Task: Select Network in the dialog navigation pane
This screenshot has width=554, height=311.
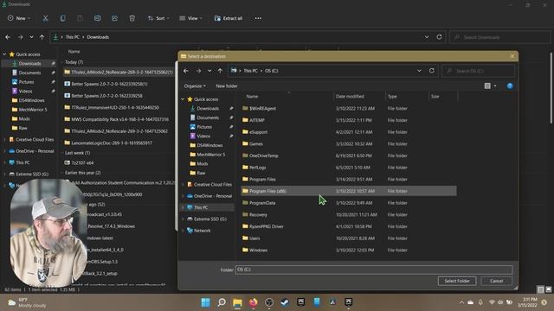Action: [202, 231]
